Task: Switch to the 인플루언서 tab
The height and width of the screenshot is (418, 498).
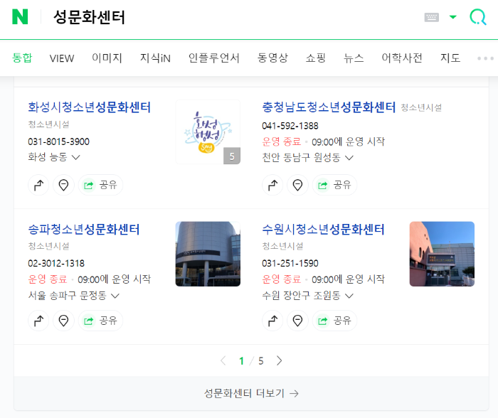Action: [x=213, y=58]
